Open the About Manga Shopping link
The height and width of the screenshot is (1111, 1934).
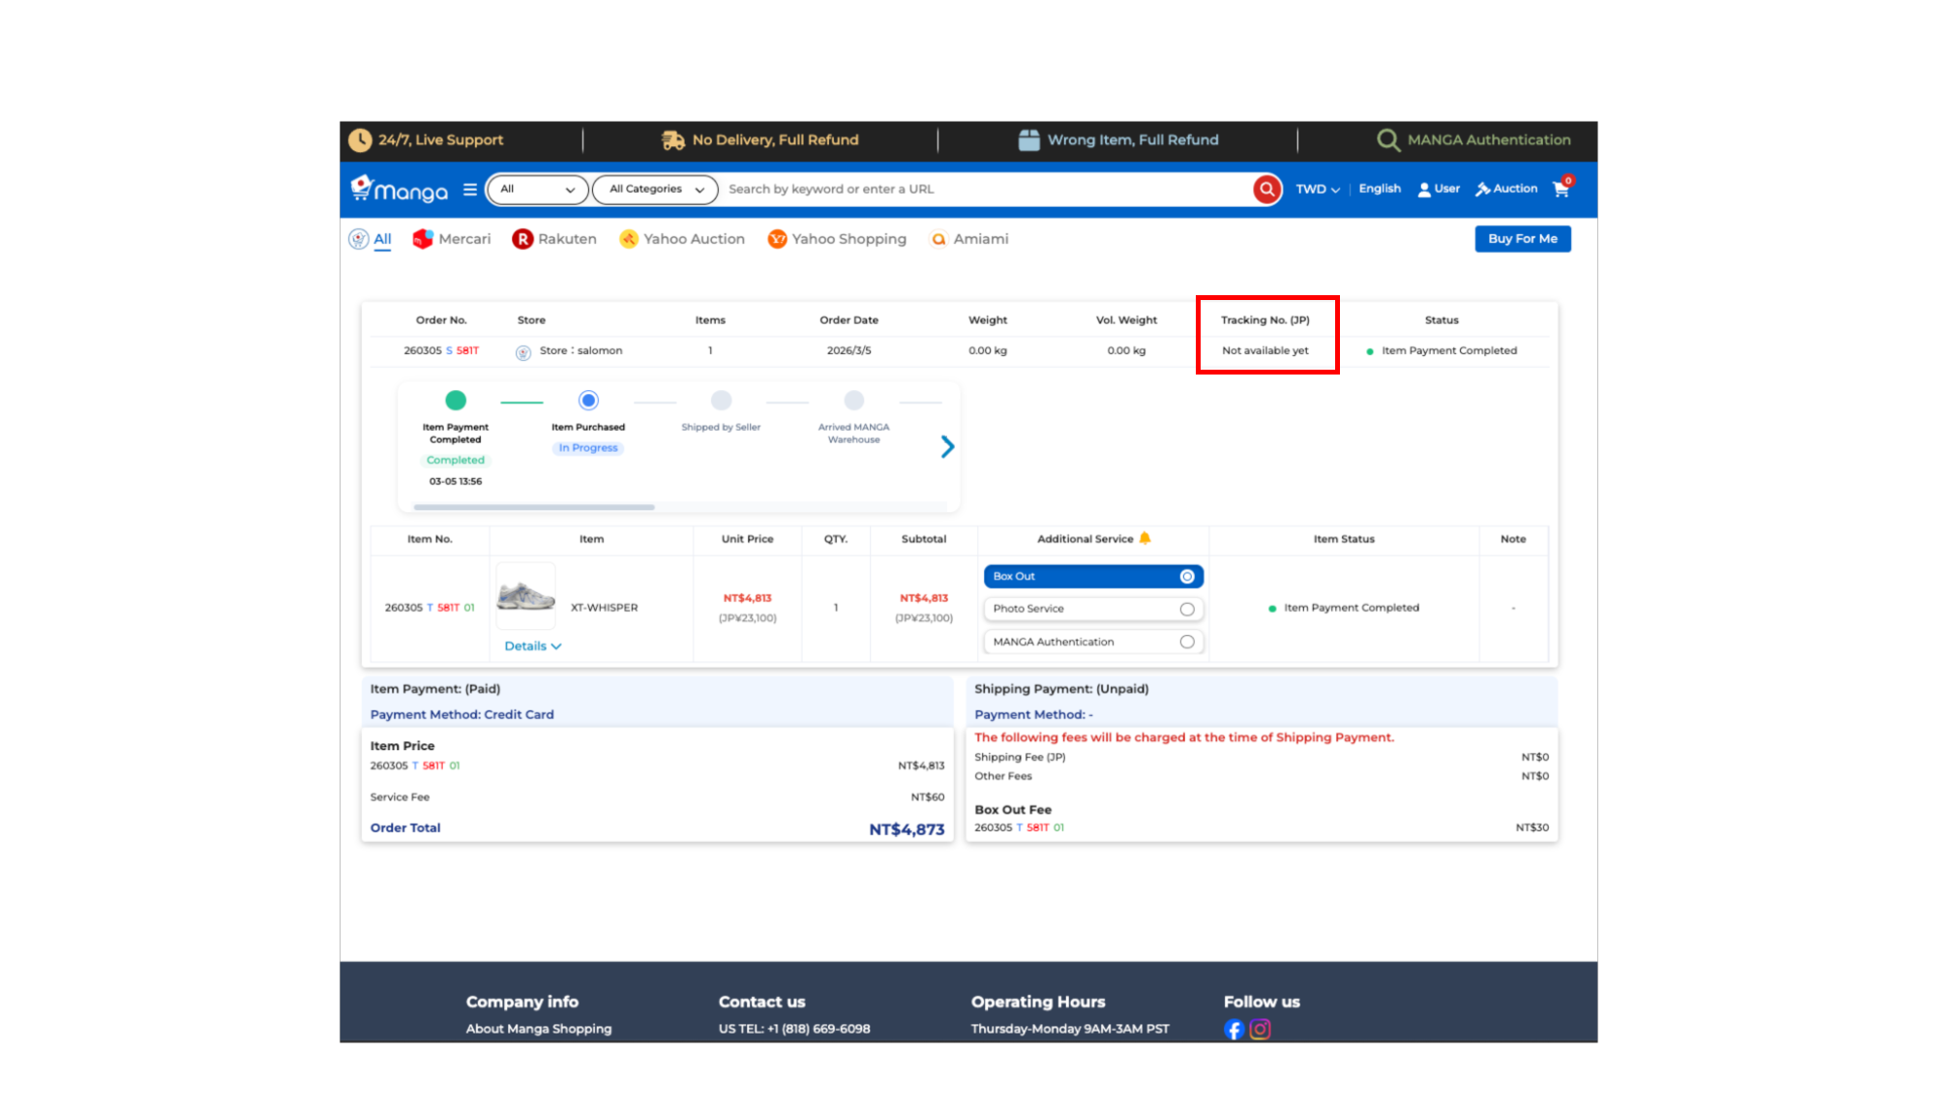[x=539, y=1029]
